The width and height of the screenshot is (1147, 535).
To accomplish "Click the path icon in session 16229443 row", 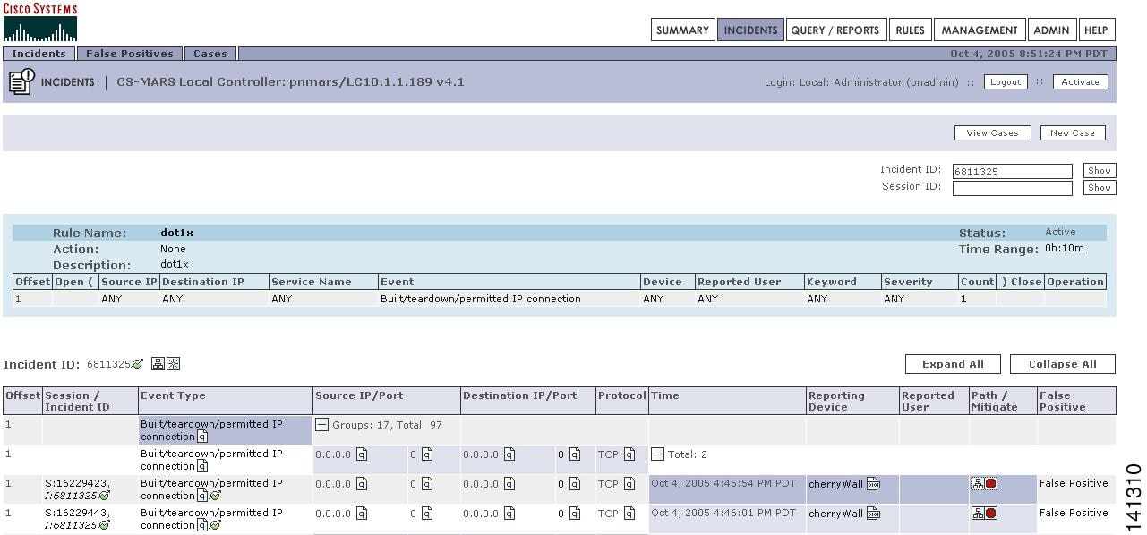I will [978, 514].
